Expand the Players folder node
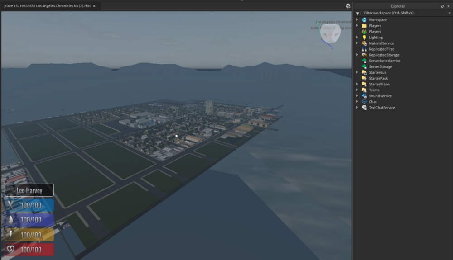Image resolution: width=453 pixels, height=260 pixels. [357, 25]
